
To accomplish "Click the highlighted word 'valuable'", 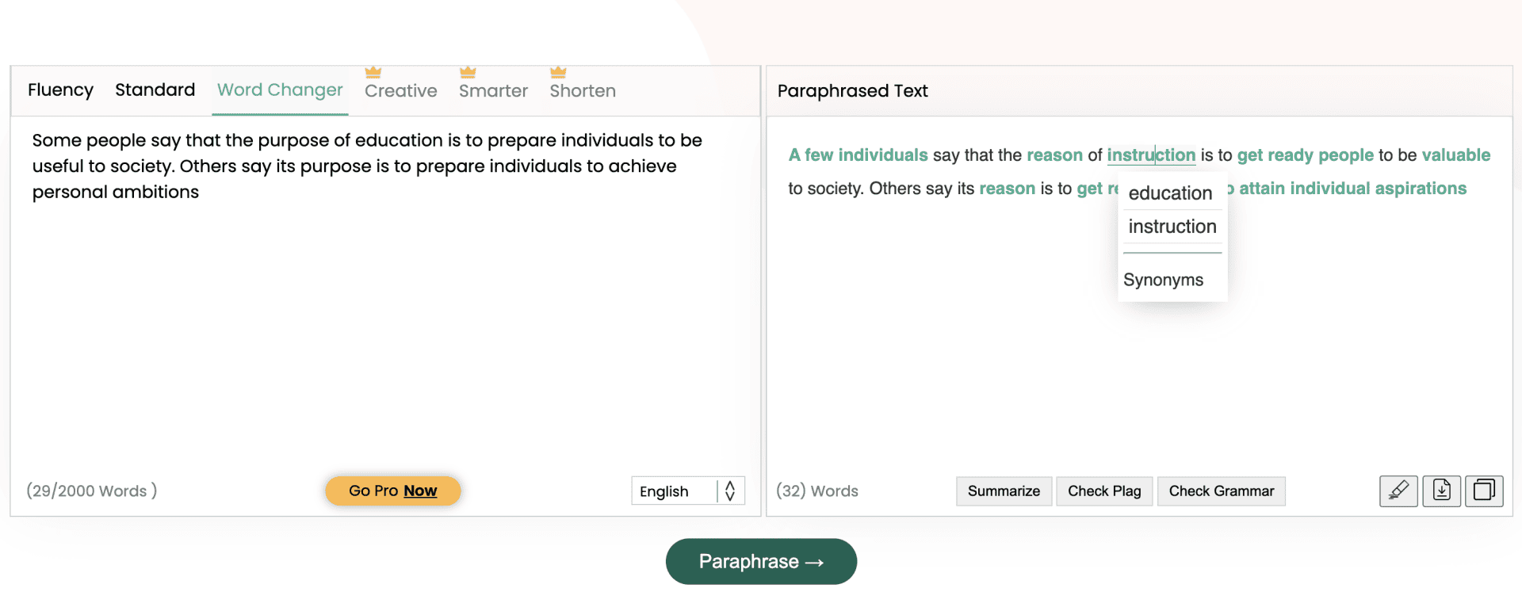I will [x=1455, y=155].
